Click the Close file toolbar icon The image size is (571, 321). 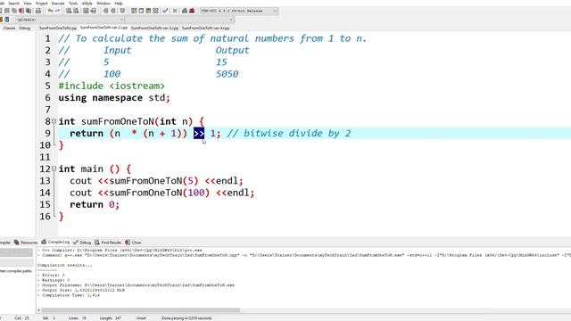tap(21, 11)
